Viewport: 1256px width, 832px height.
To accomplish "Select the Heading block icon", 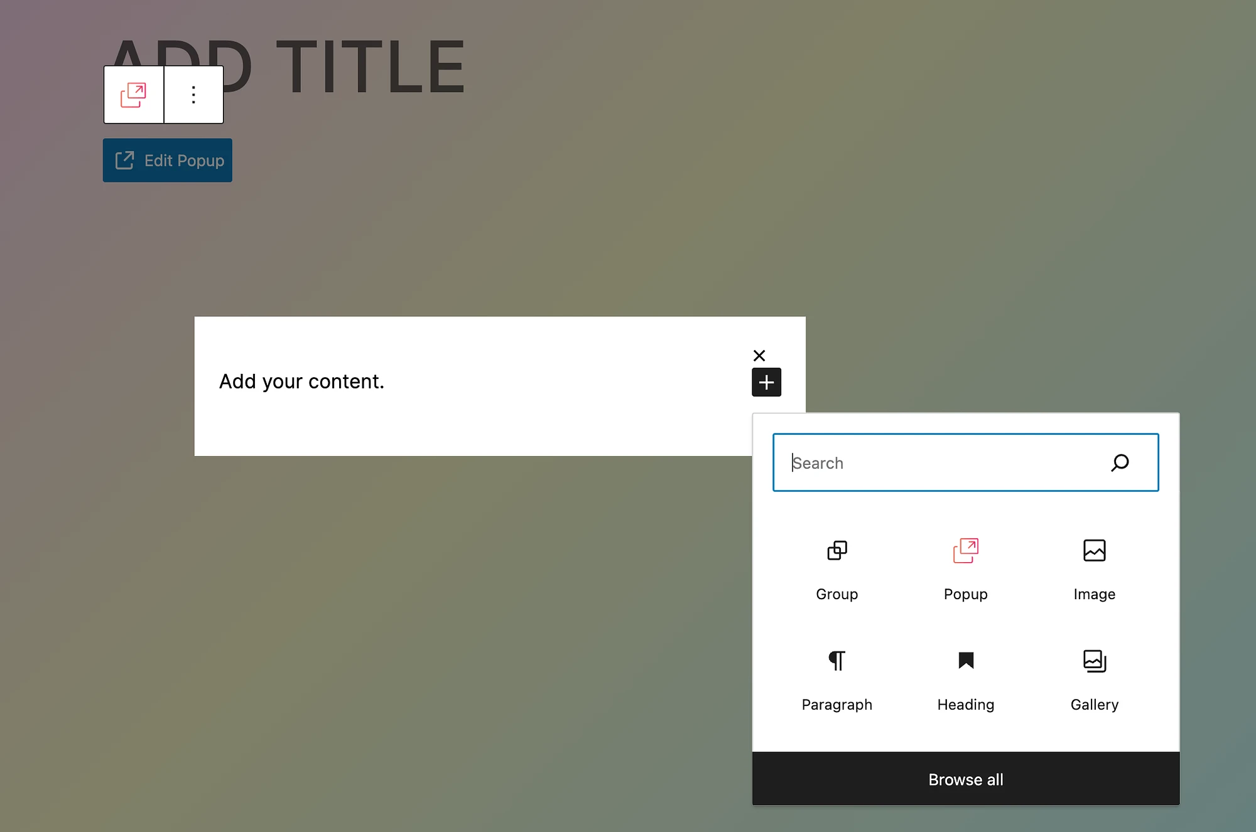I will click(x=965, y=661).
